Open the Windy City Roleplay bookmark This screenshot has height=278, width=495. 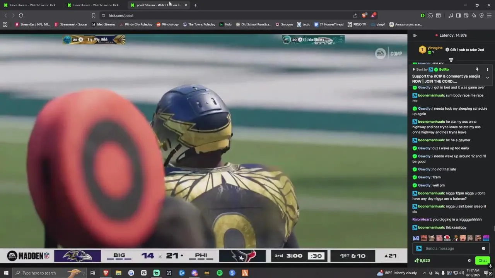click(136, 24)
